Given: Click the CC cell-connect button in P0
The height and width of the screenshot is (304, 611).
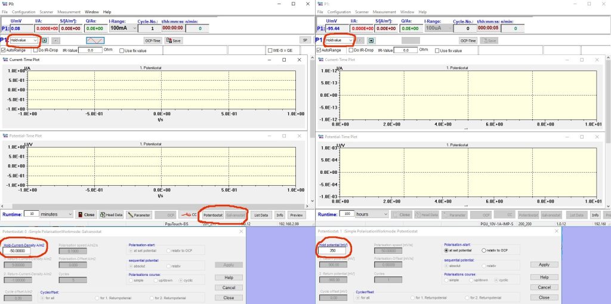Looking at the screenshot, I should (x=189, y=214).
